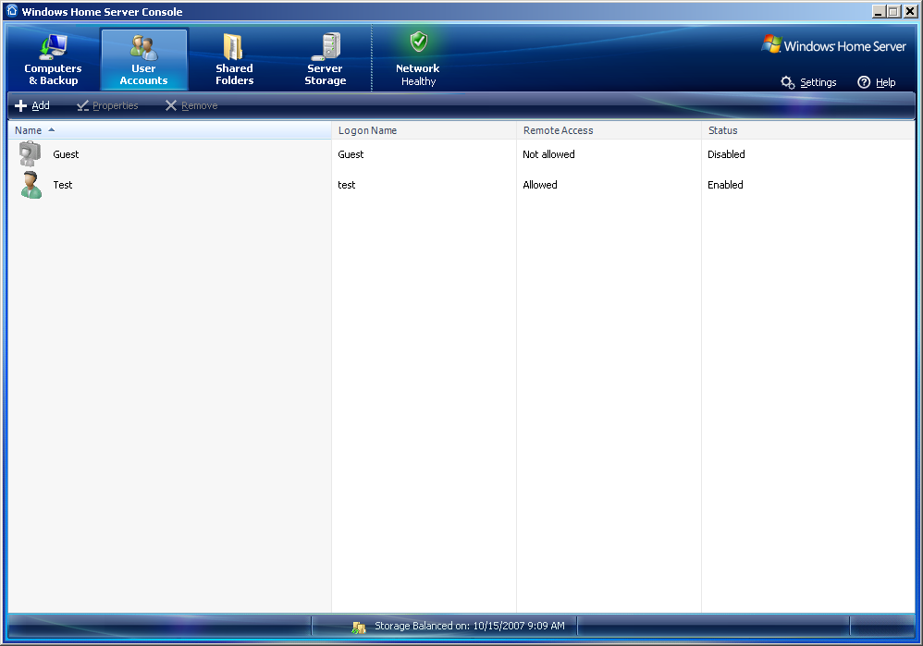Image resolution: width=923 pixels, height=646 pixels.
Task: Sort by the Status column header
Action: click(x=808, y=130)
